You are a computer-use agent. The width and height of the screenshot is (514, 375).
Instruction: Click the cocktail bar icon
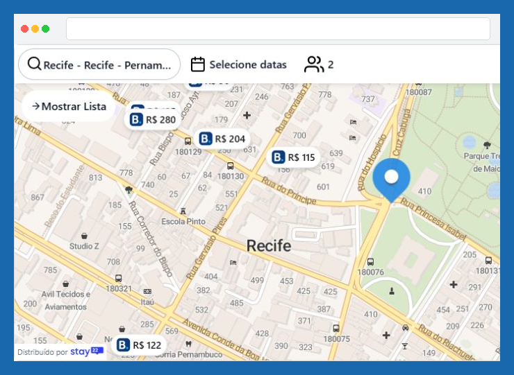pyautogui.click(x=405, y=346)
